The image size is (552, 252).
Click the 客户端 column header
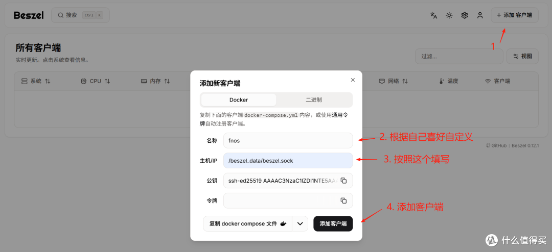point(497,81)
